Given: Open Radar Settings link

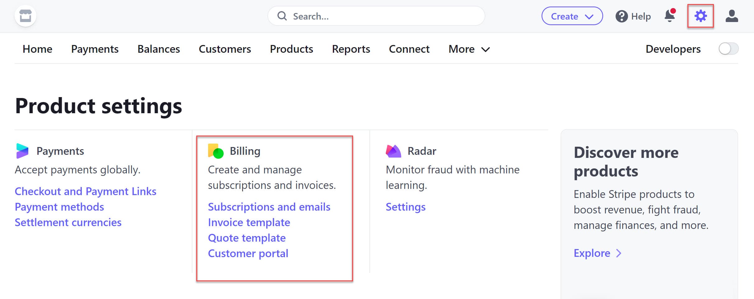Looking at the screenshot, I should [x=405, y=207].
